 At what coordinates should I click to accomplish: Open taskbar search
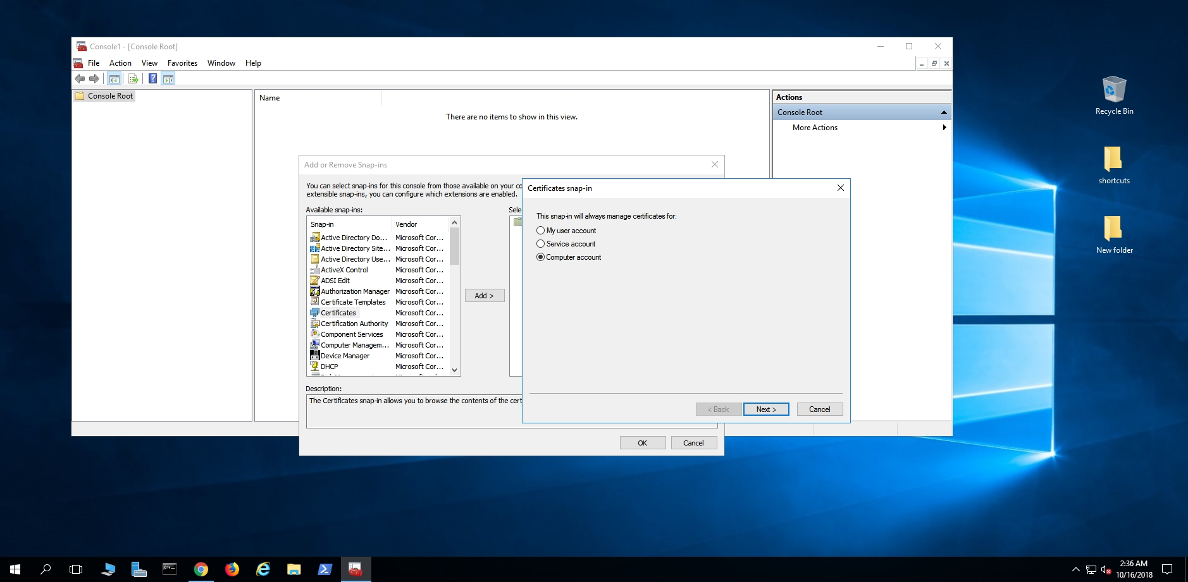46,569
